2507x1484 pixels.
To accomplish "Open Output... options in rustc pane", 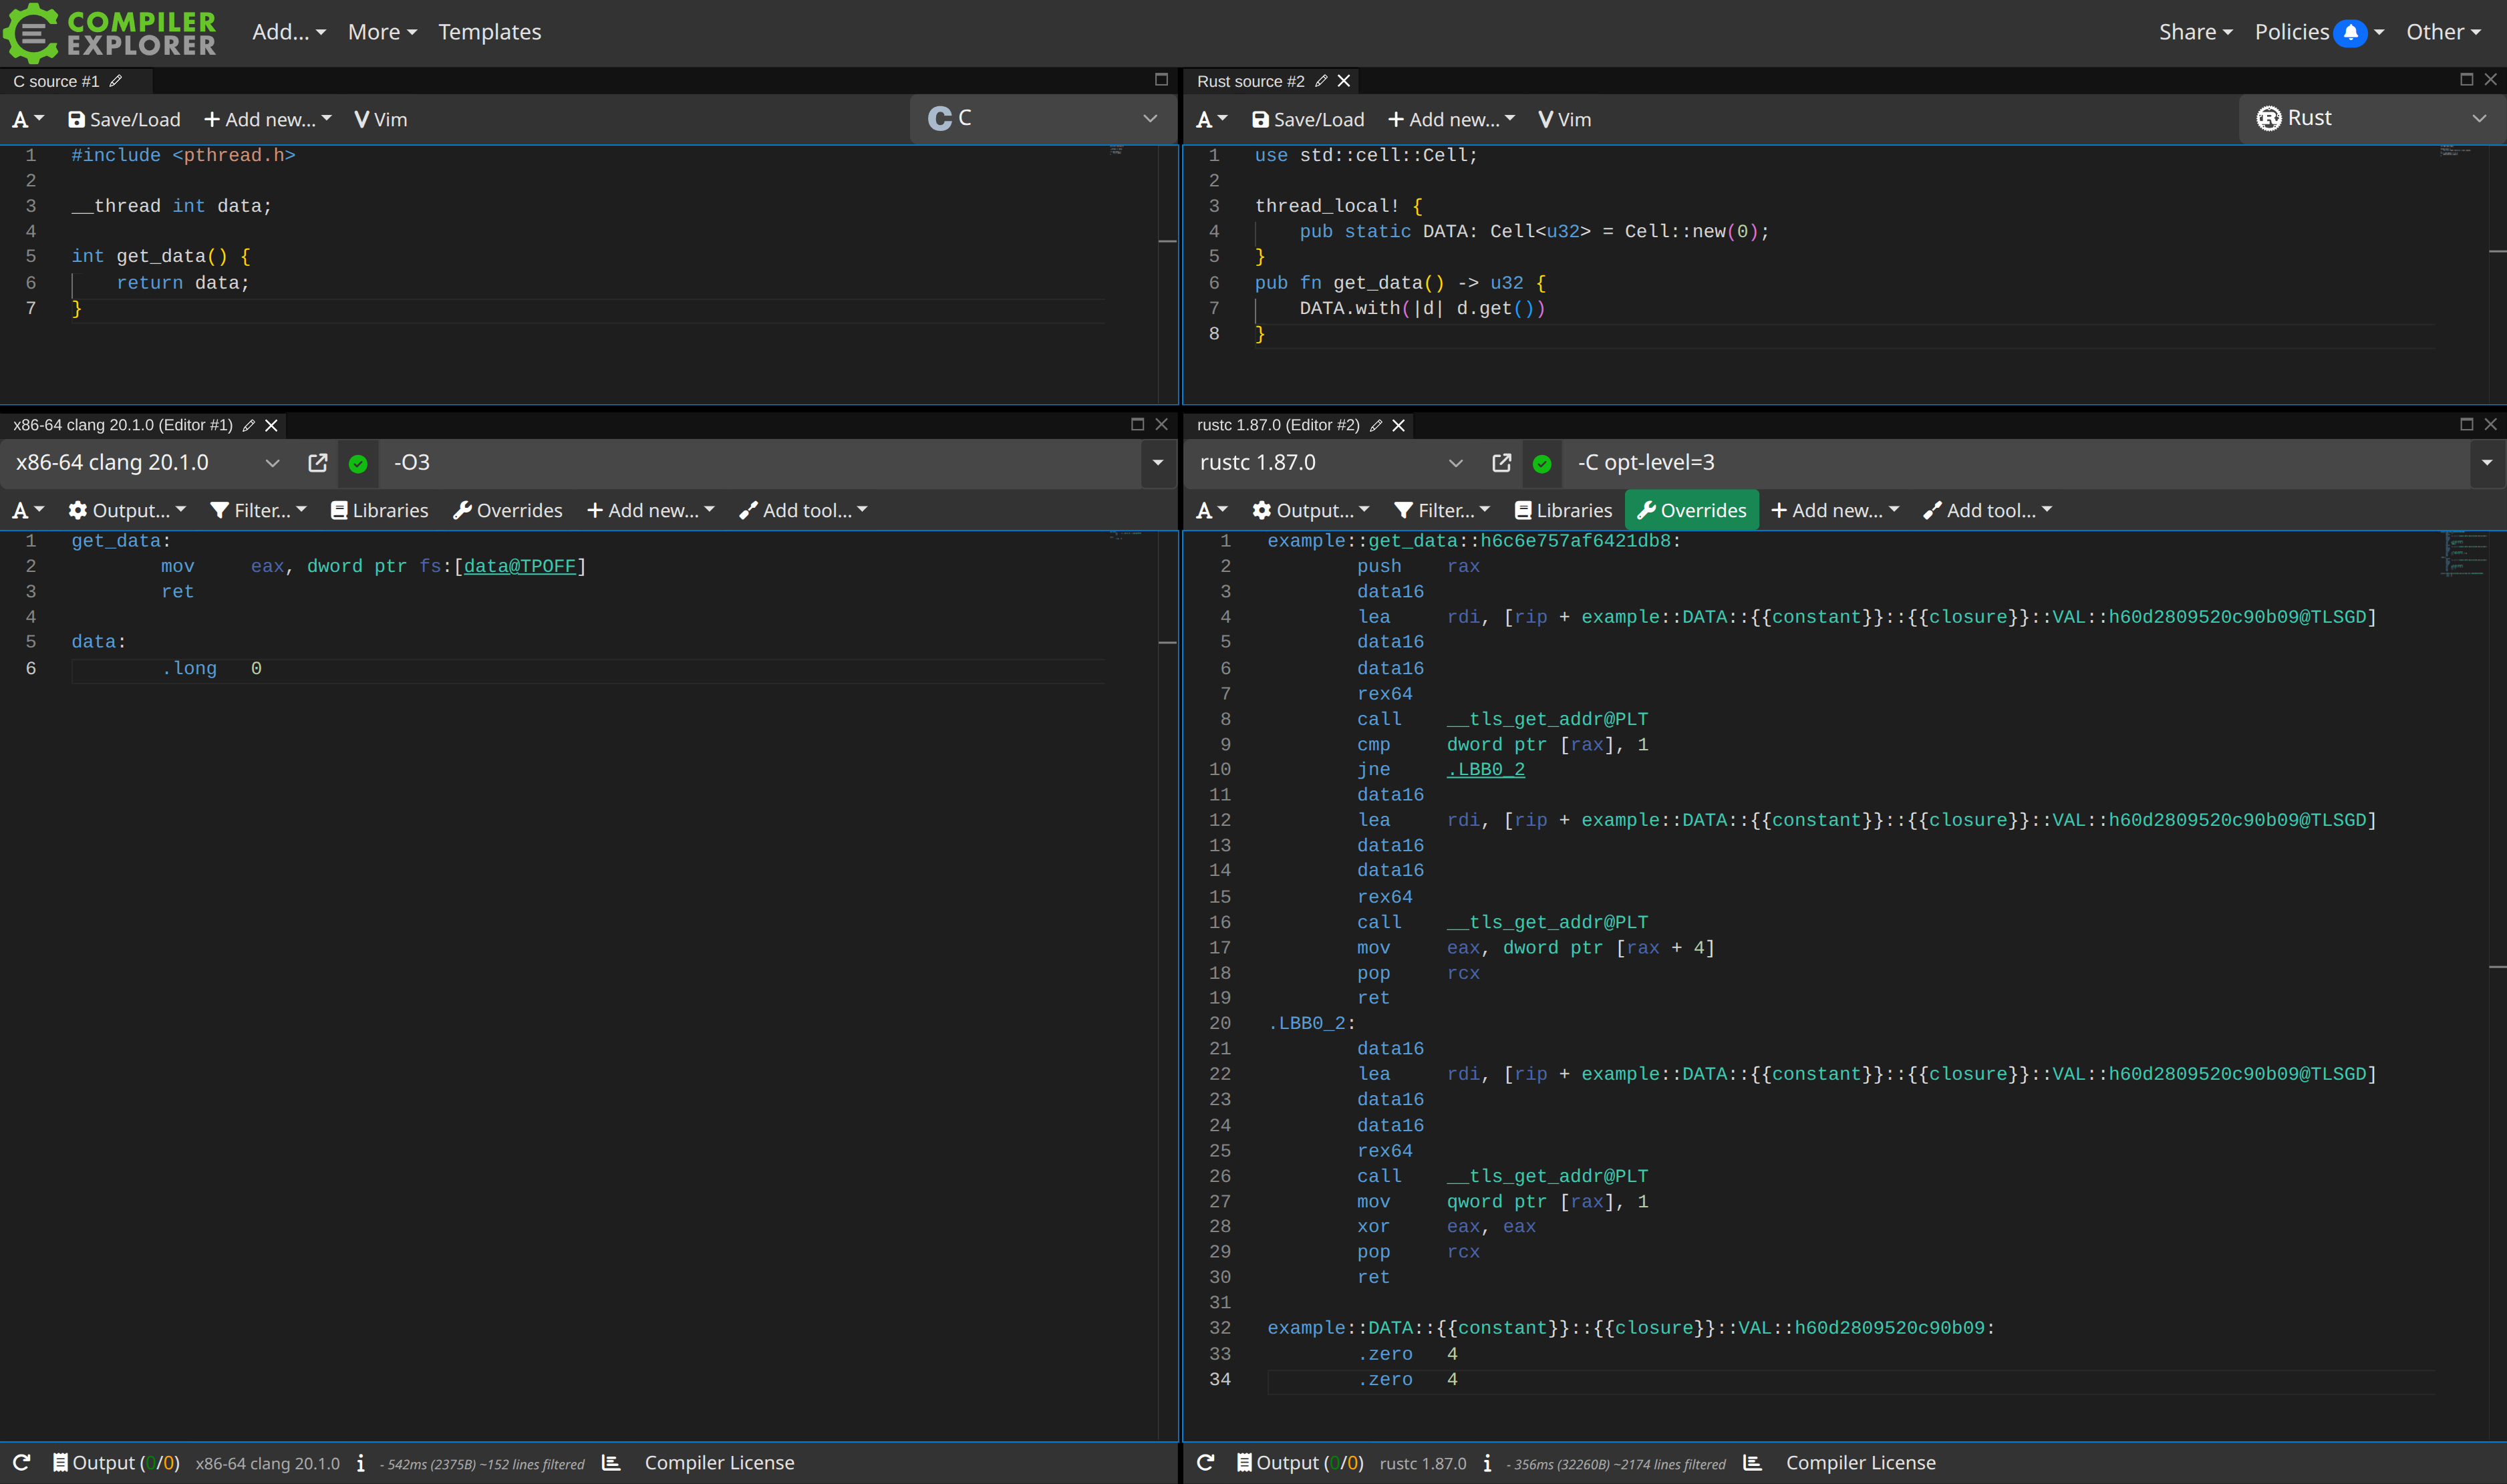I will [x=1311, y=511].
